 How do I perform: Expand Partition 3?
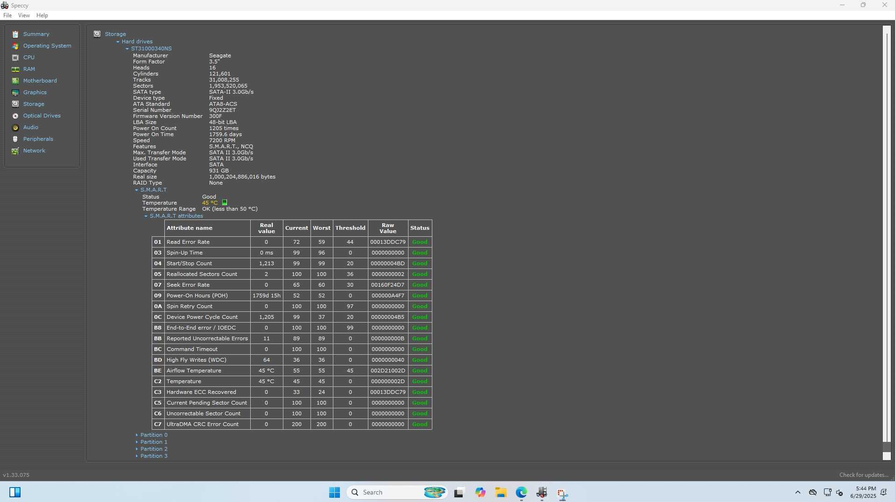[x=136, y=456]
